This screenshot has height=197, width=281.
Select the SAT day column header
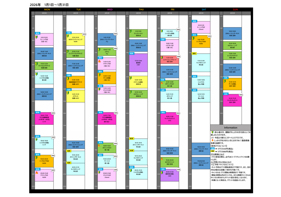pyautogui.click(x=204, y=10)
